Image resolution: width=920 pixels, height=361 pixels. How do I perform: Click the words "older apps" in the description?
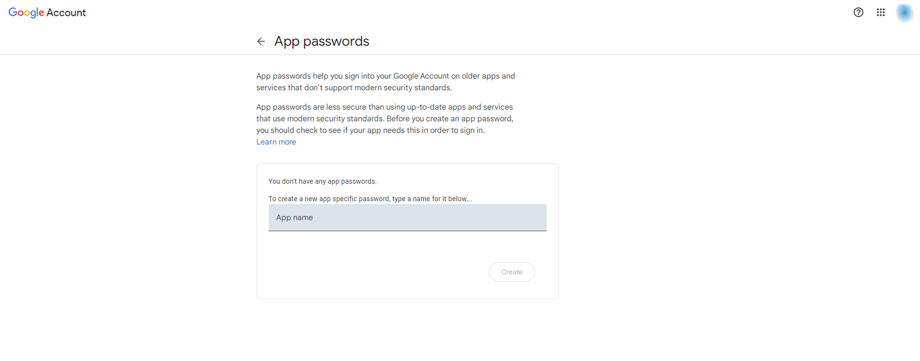pyautogui.click(x=481, y=76)
